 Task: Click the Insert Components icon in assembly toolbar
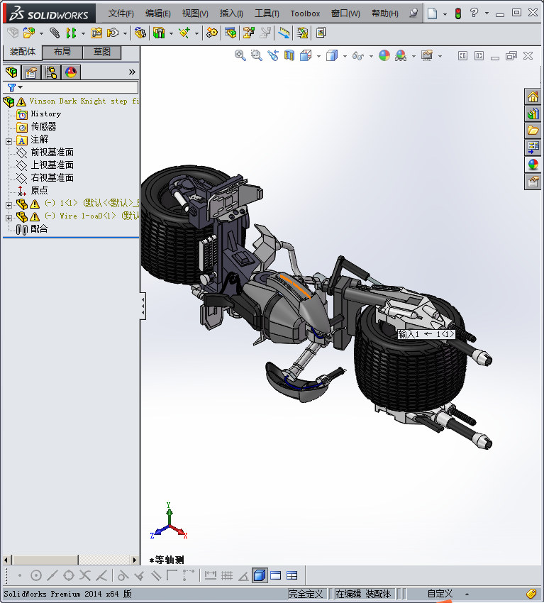(29, 33)
